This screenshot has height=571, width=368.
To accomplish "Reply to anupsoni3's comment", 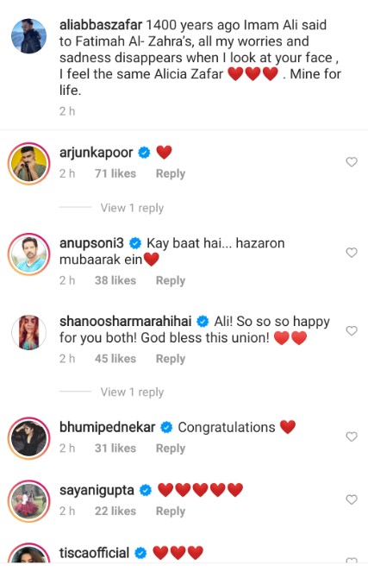I will pyautogui.click(x=171, y=281).
